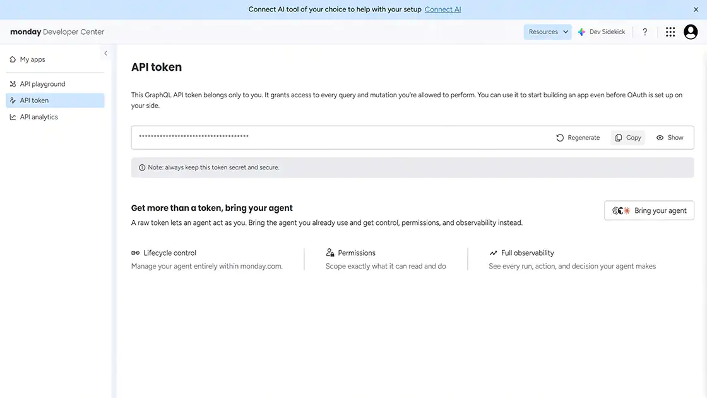Screen dimensions: 707x398
Task: Click the Dev Sidekick sparkle icon
Action: pos(581,32)
